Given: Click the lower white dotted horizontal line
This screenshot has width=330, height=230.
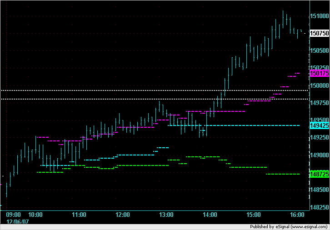Looking at the screenshot, I should pos(155,99).
